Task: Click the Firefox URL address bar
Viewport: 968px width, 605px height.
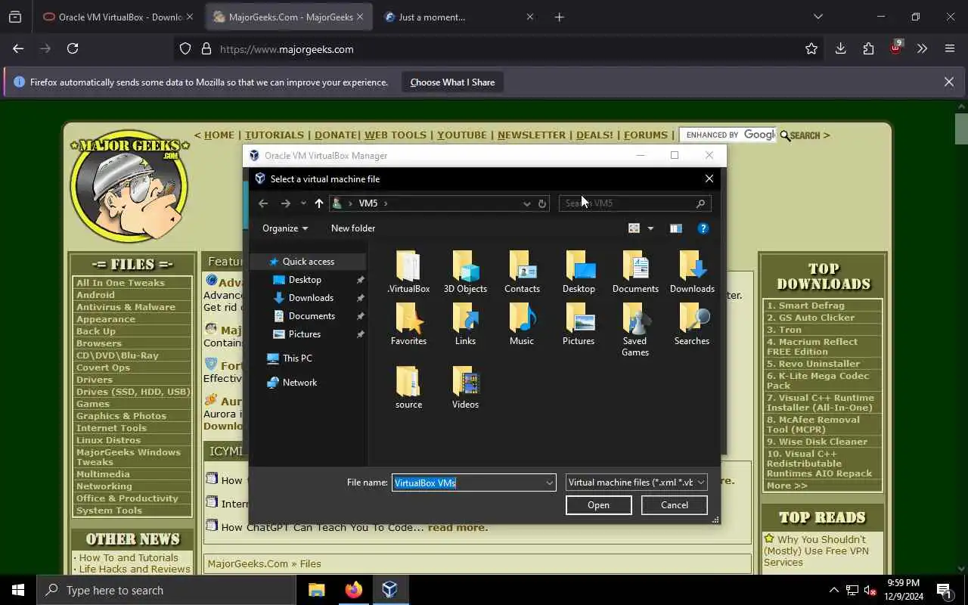Action: (499, 49)
